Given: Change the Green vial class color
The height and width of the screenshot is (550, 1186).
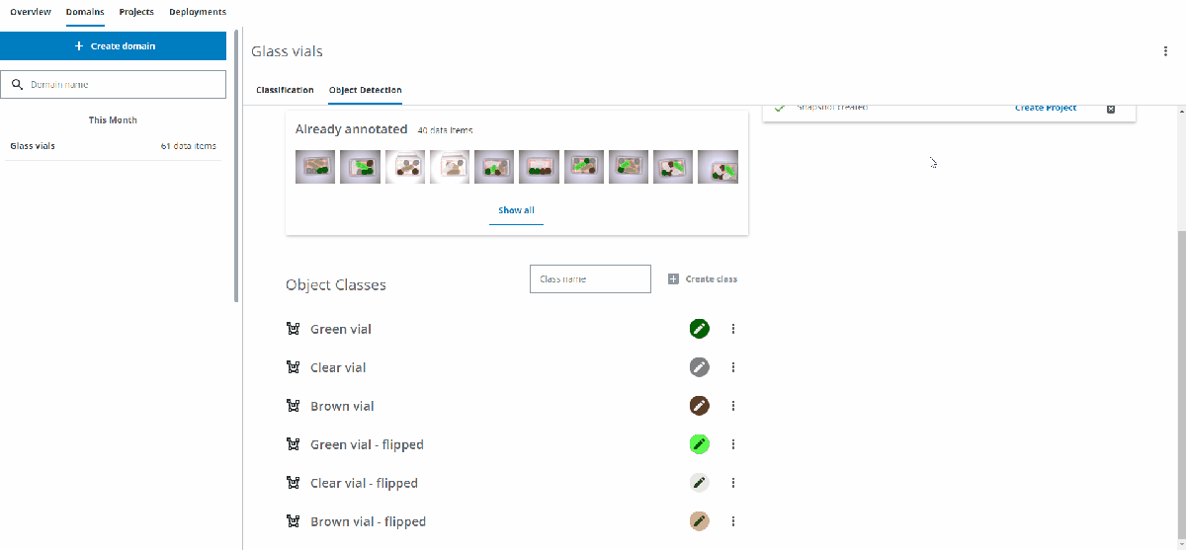Looking at the screenshot, I should tap(700, 329).
